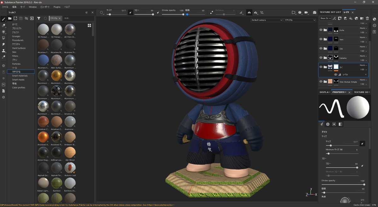Open camera options video icon
378x207 pixels.
point(306,13)
